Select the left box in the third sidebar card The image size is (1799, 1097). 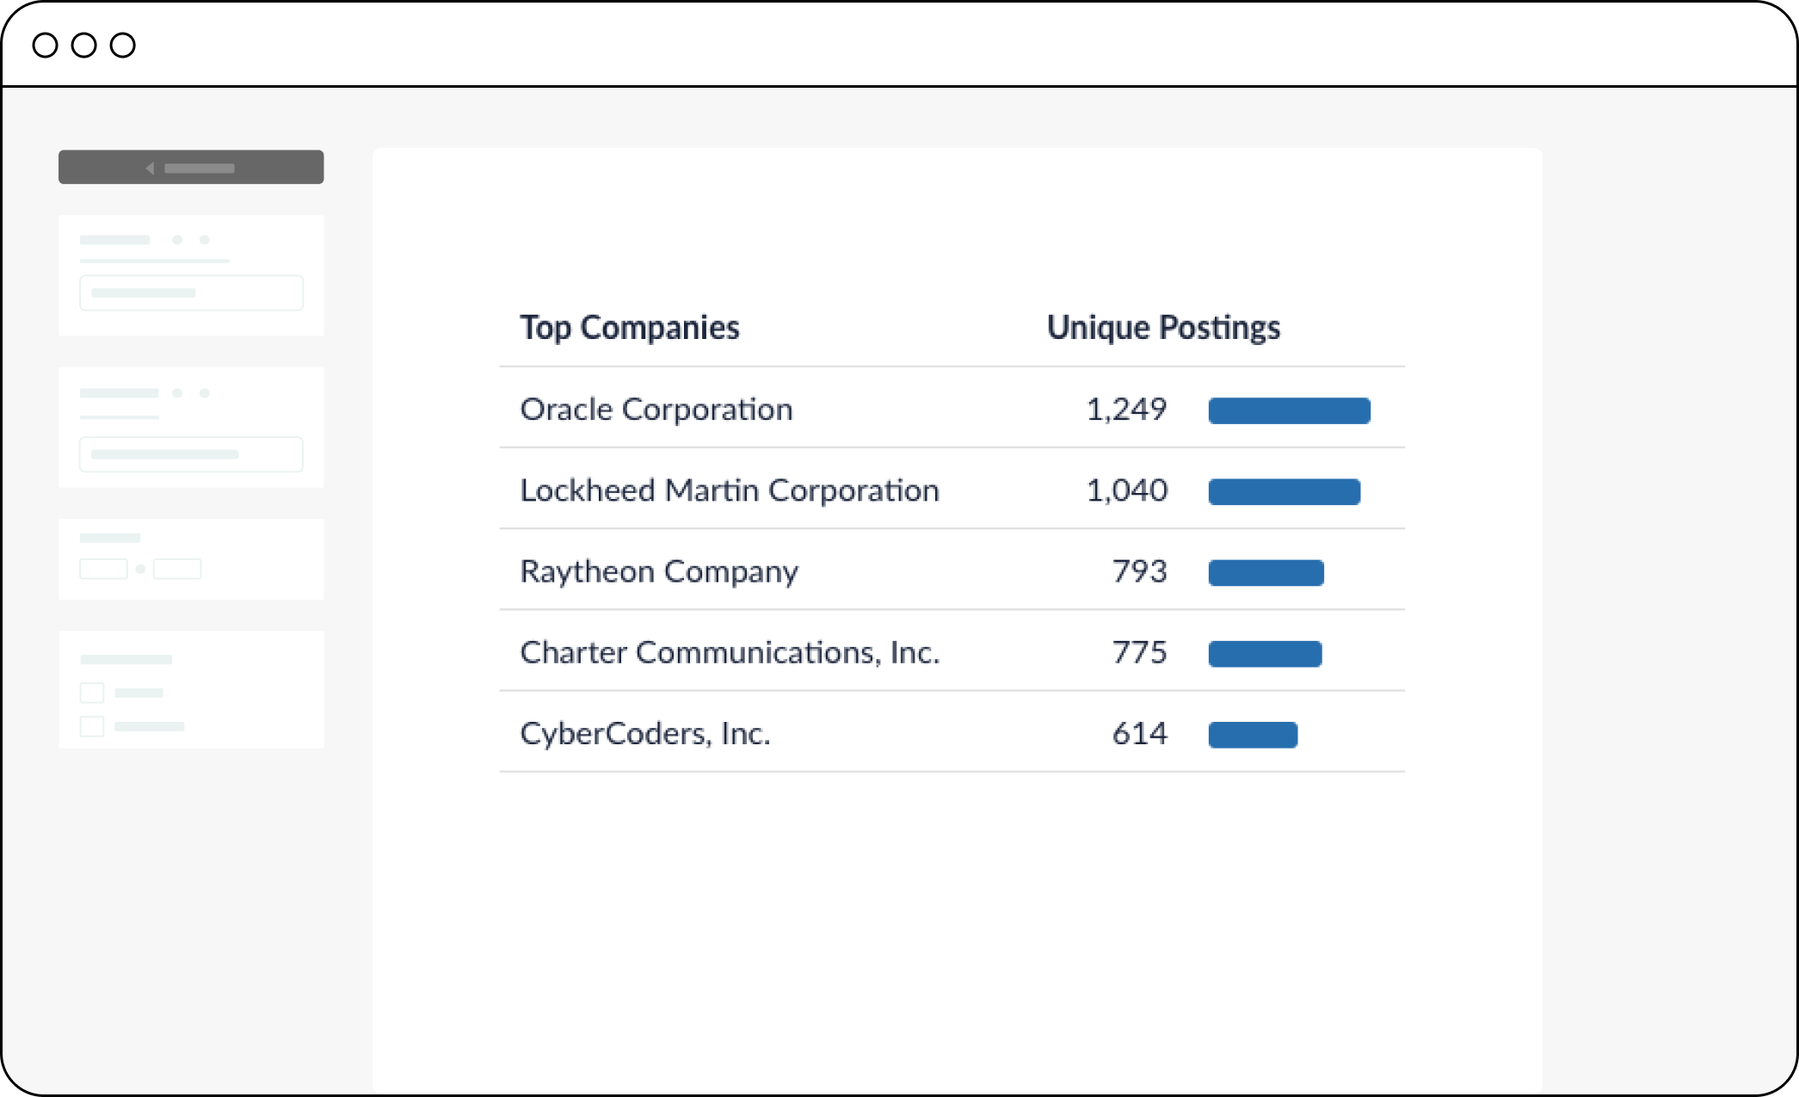point(103,569)
